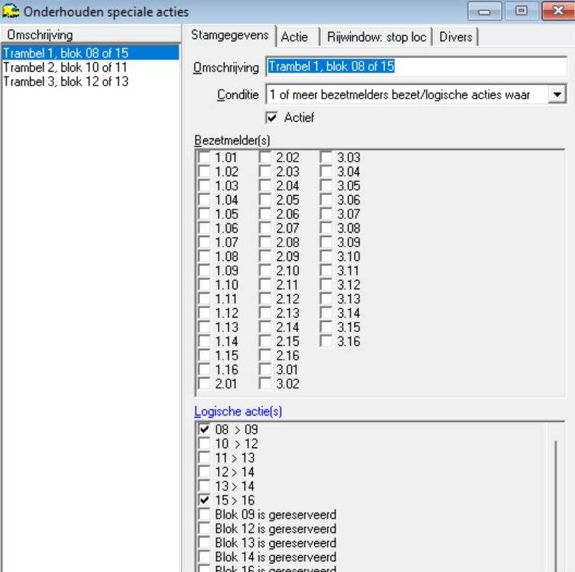
Task: Open the Conditie dropdown arrow
Action: coord(557,94)
